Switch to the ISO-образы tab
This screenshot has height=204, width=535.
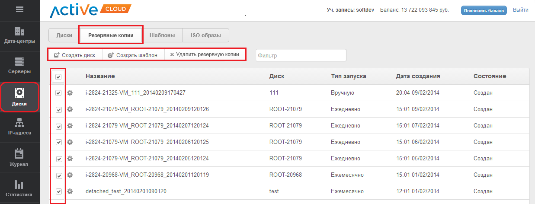206,35
